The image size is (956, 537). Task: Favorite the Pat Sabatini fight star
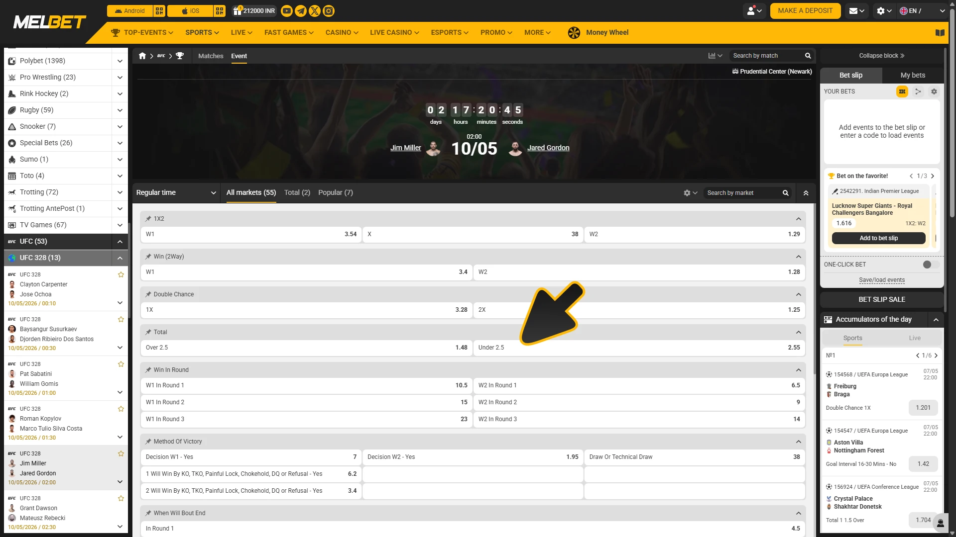121,364
